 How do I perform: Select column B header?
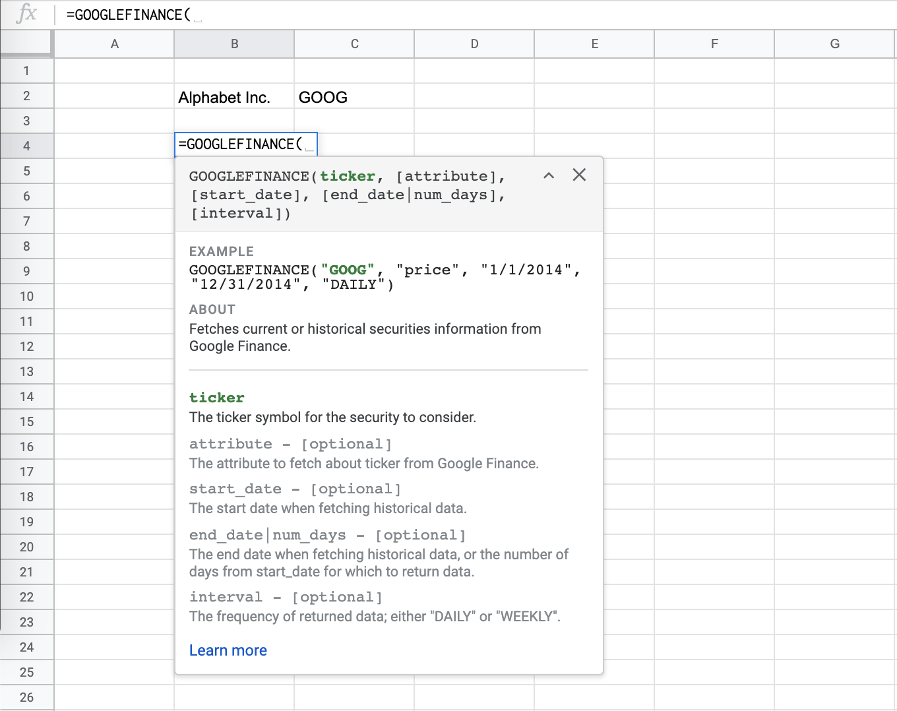coord(234,44)
